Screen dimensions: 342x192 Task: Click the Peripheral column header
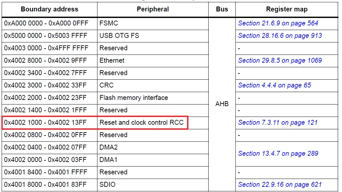click(x=153, y=9)
